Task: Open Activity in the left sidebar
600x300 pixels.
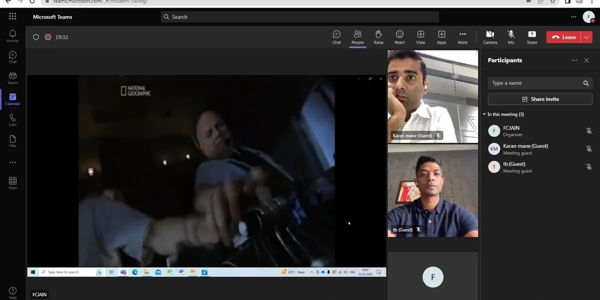Action: 12,36
